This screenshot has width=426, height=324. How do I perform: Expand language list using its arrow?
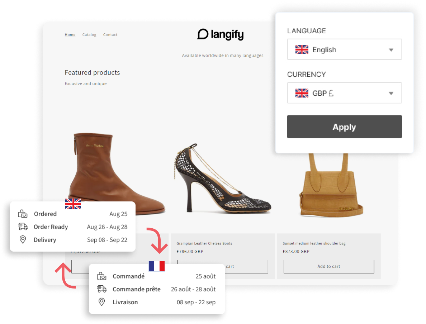(391, 50)
